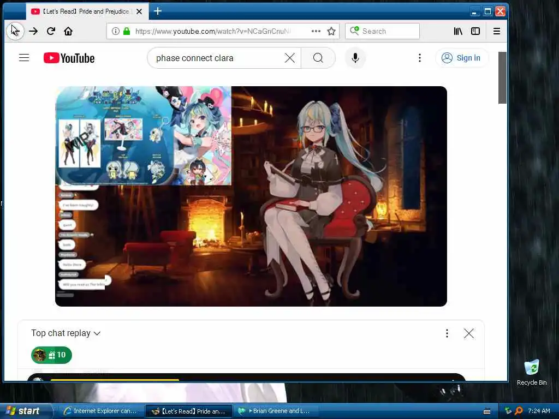Click the magnifier tray icon
559x419 pixels.
click(x=519, y=411)
